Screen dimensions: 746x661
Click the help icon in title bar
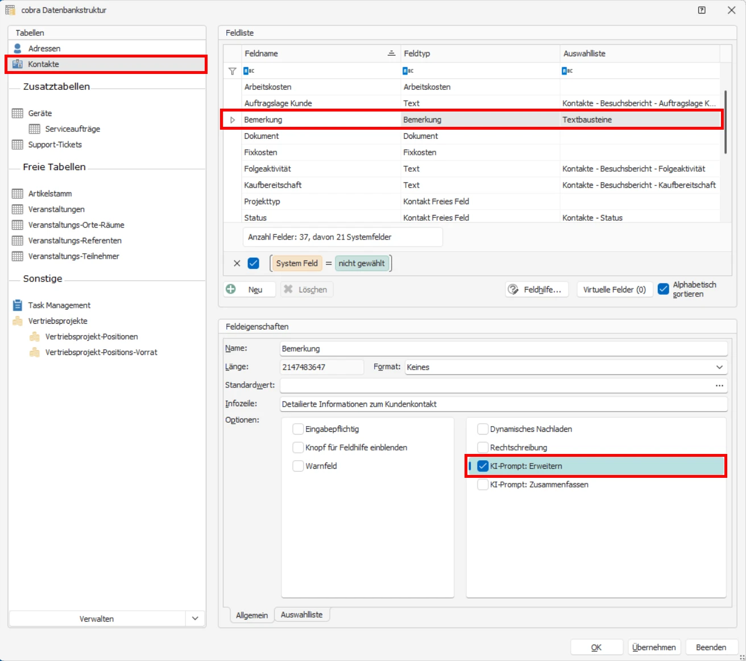[x=702, y=10]
